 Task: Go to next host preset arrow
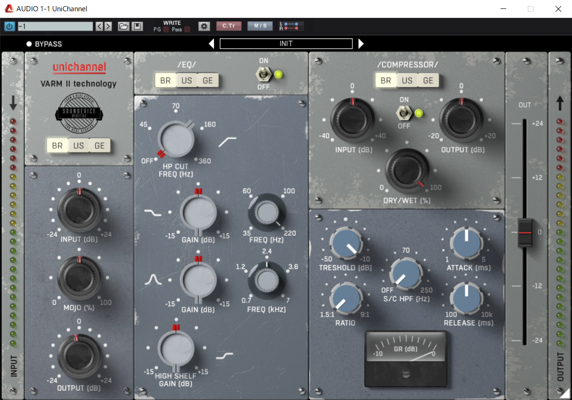pos(108,26)
